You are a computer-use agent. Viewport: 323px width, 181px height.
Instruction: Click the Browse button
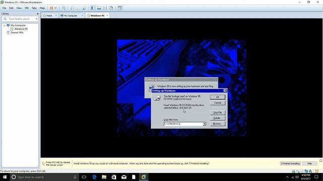(x=218, y=124)
